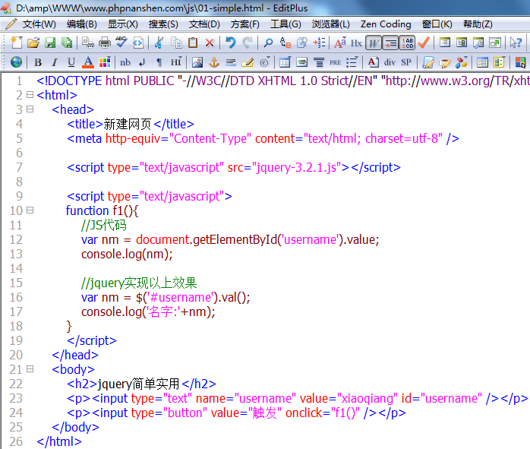Open the Zen Coding menu
This screenshot has height=449, width=530.
[x=386, y=24]
